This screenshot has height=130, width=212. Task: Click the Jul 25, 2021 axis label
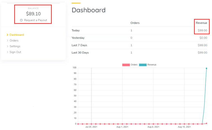(x=91, y=127)
